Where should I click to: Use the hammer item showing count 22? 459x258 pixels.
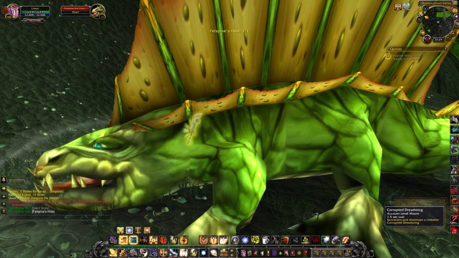click(275, 240)
